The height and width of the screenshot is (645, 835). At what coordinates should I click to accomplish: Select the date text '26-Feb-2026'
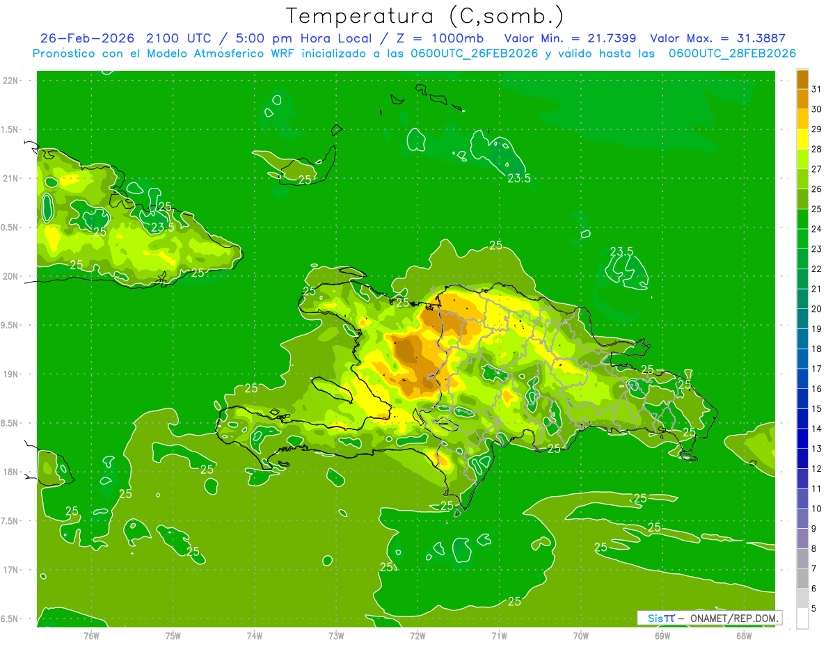[88, 38]
